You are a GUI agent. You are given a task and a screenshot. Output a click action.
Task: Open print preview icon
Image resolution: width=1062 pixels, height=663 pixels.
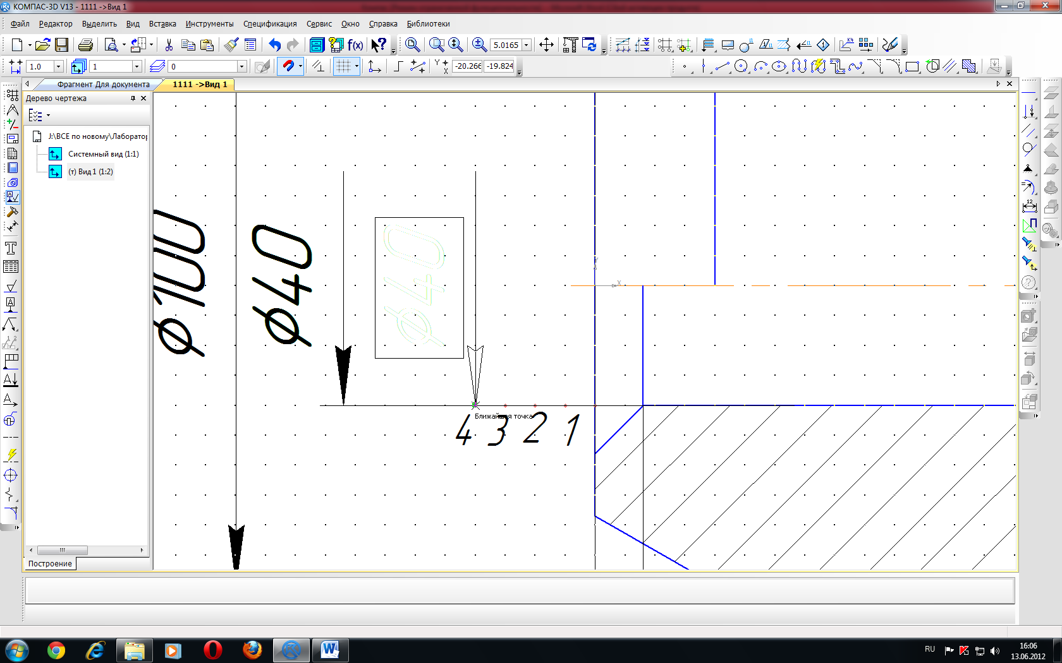[111, 45]
